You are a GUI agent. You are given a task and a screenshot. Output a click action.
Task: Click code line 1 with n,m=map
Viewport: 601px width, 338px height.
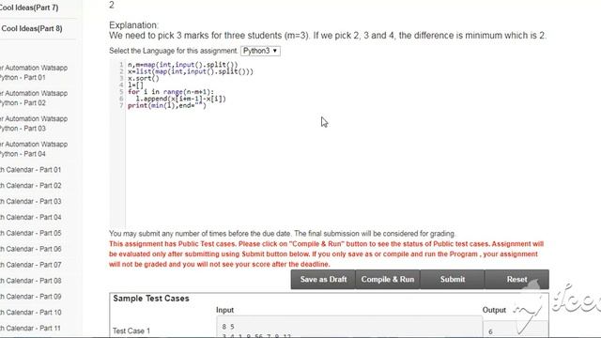click(x=183, y=65)
